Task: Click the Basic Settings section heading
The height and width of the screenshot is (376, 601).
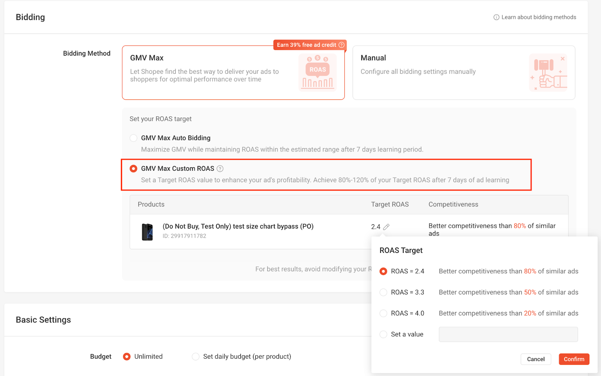Action: coord(43,320)
